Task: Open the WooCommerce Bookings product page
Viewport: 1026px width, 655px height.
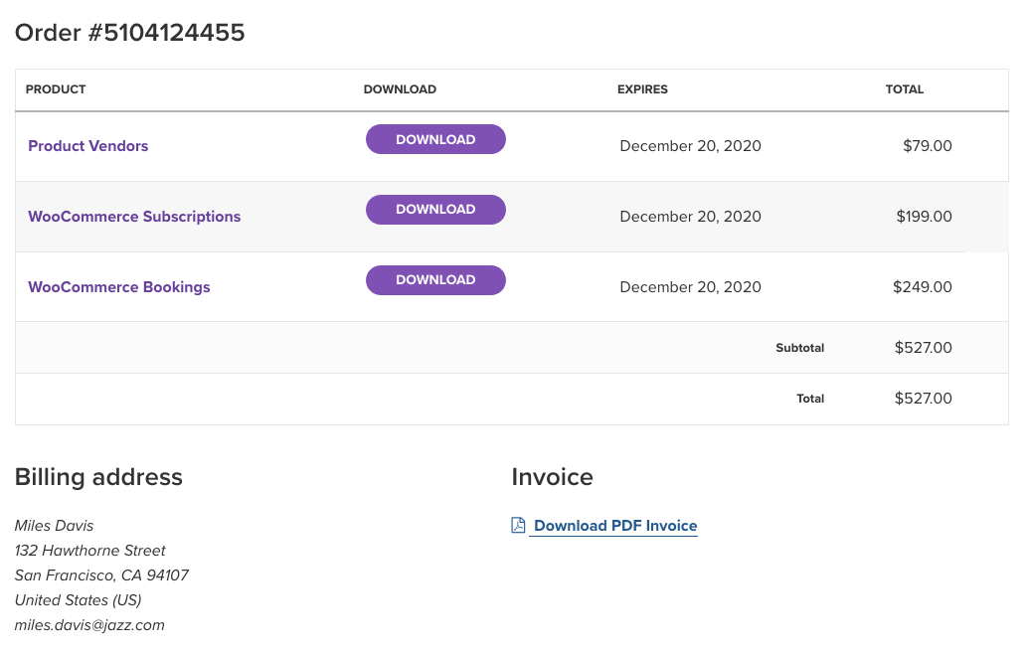Action: coord(118,287)
